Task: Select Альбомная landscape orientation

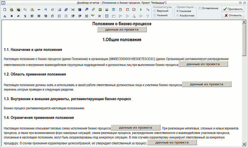Action: [177, 16]
